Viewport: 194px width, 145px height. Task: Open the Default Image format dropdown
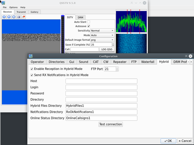point(102,40)
